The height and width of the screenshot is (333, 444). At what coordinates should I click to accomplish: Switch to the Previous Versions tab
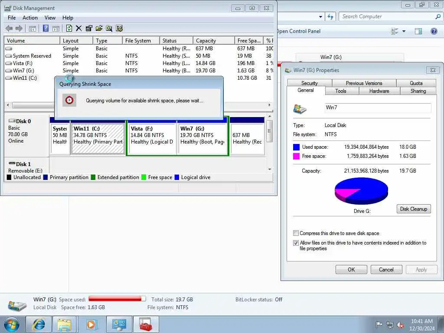364,83
